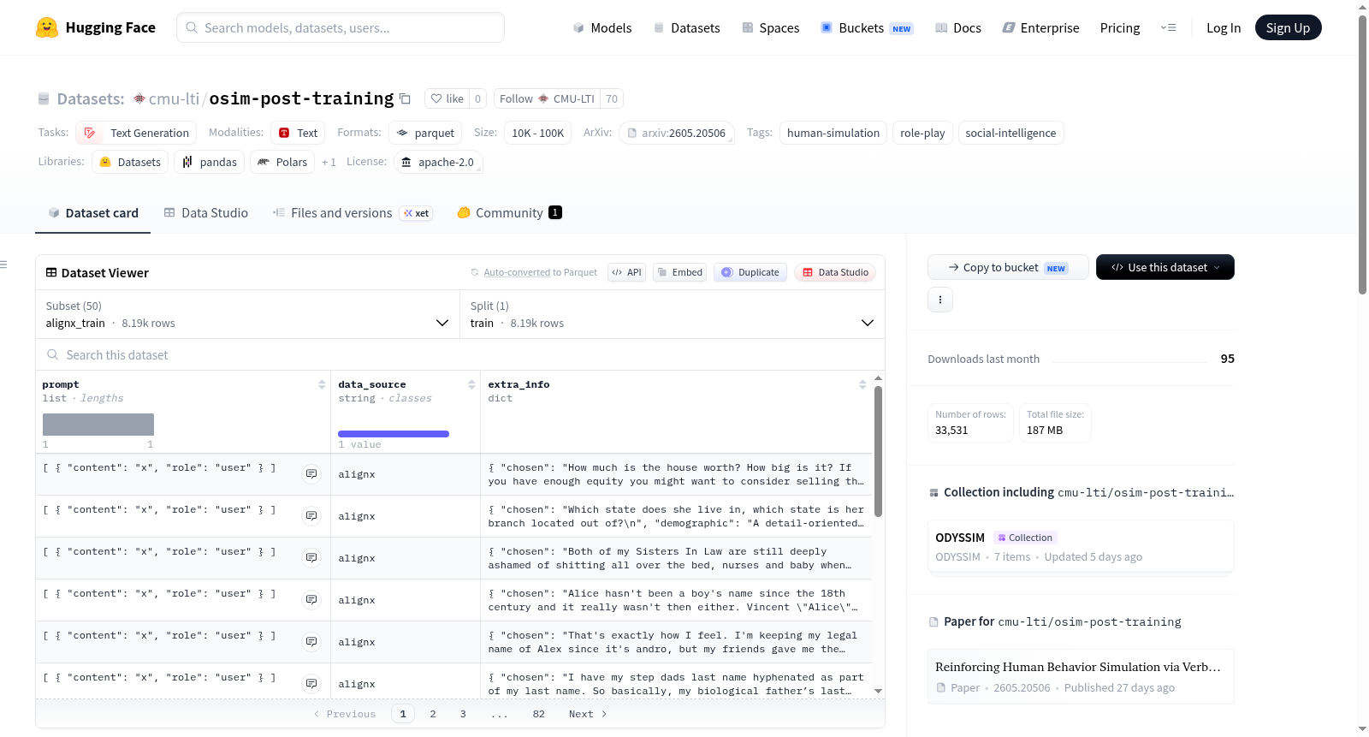This screenshot has height=737, width=1369.
Task: Expand the Split train dropdown
Action: (673, 314)
